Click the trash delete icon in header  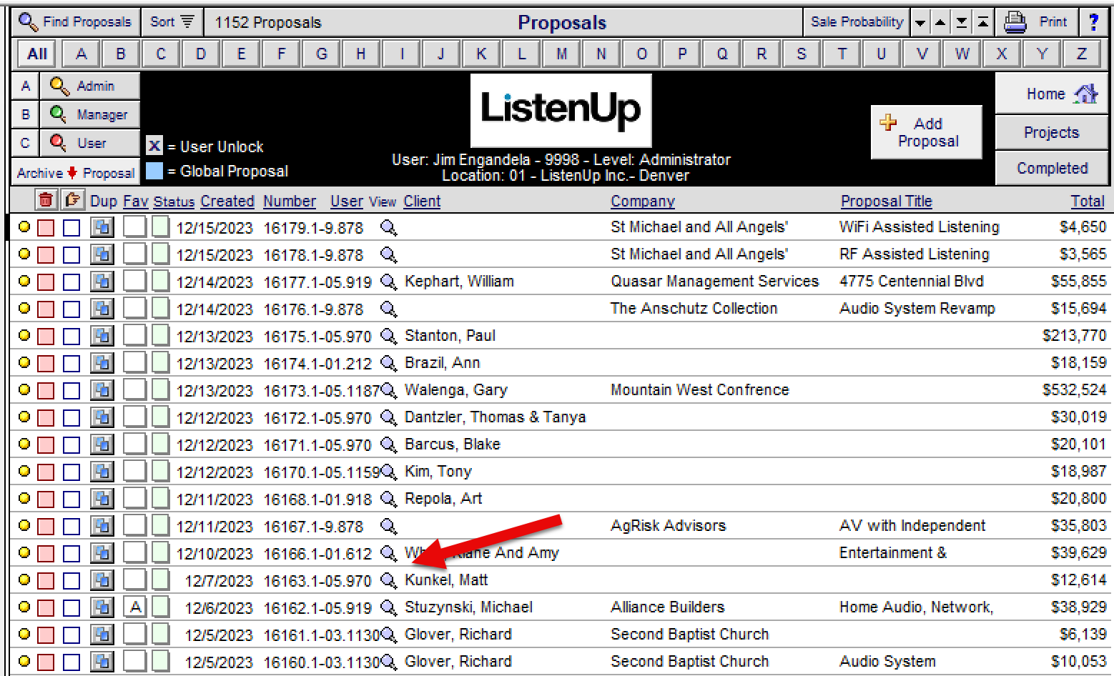(46, 200)
